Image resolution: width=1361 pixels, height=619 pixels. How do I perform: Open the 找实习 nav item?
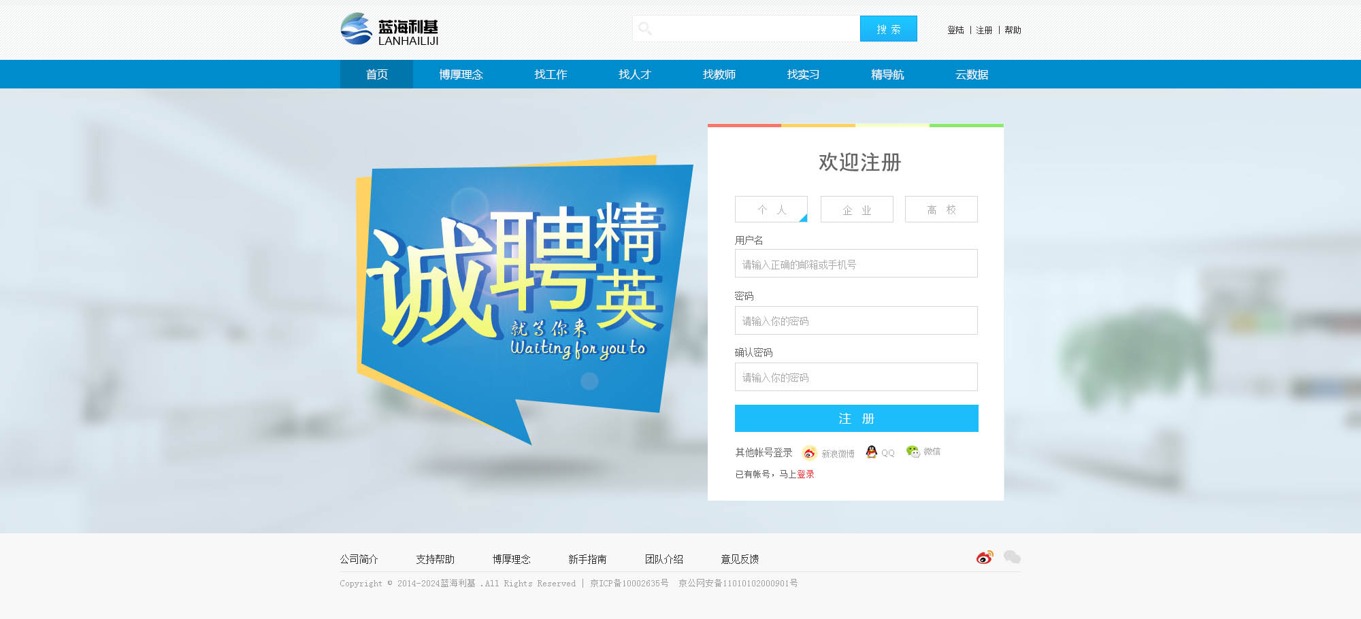(803, 74)
